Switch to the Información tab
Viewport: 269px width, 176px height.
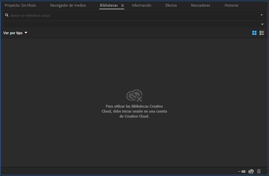pos(141,5)
